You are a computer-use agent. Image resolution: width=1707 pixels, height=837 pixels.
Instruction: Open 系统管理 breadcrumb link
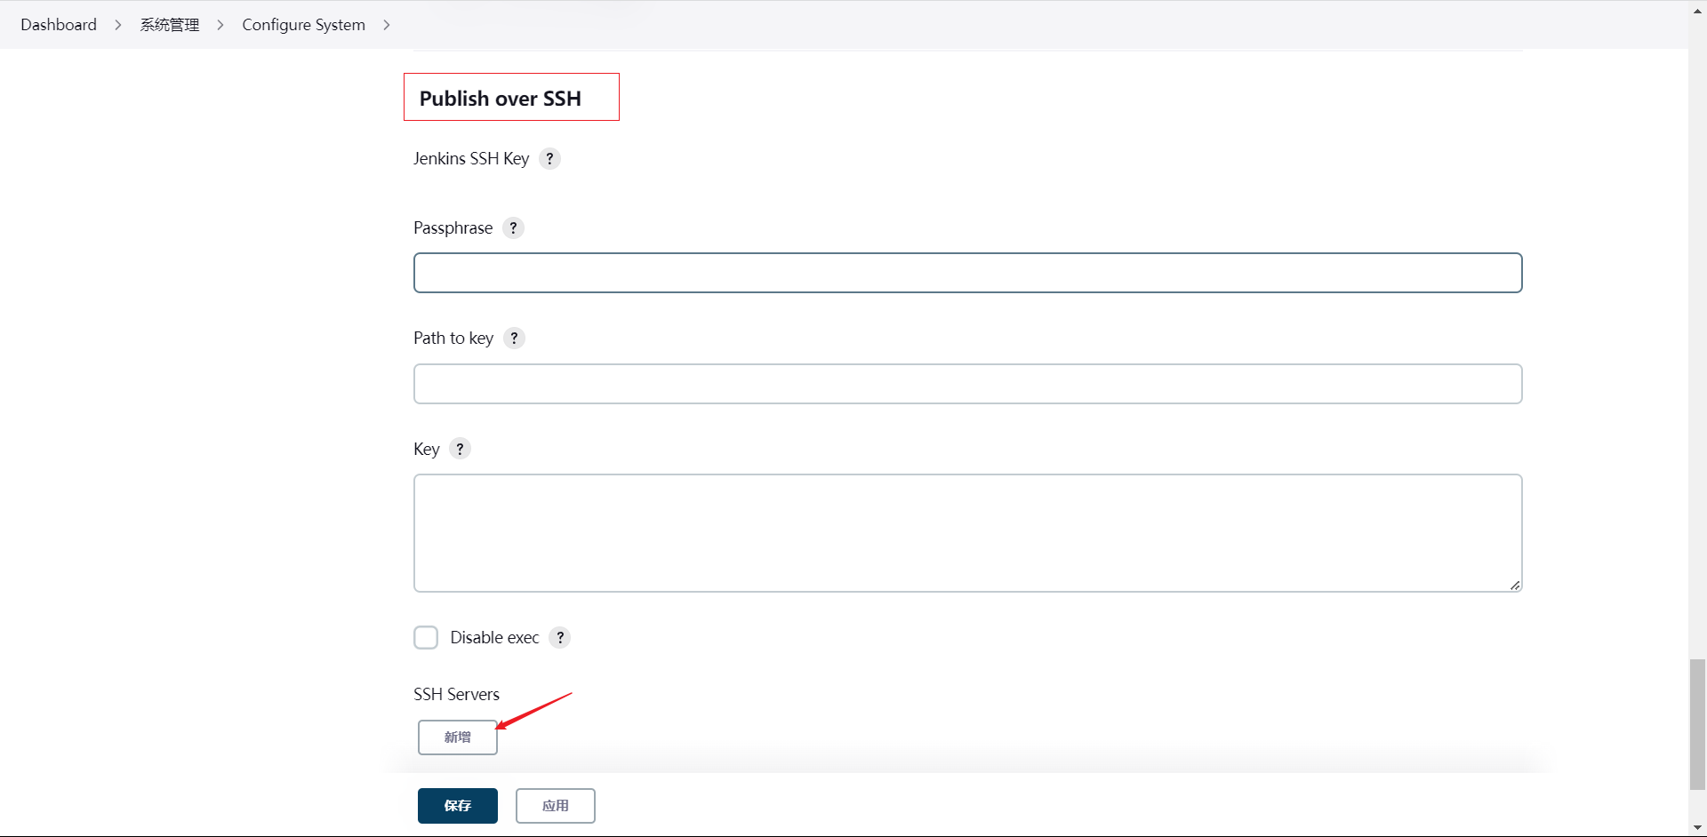click(170, 25)
